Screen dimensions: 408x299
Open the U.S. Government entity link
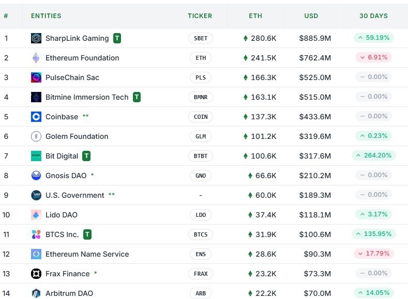point(74,195)
